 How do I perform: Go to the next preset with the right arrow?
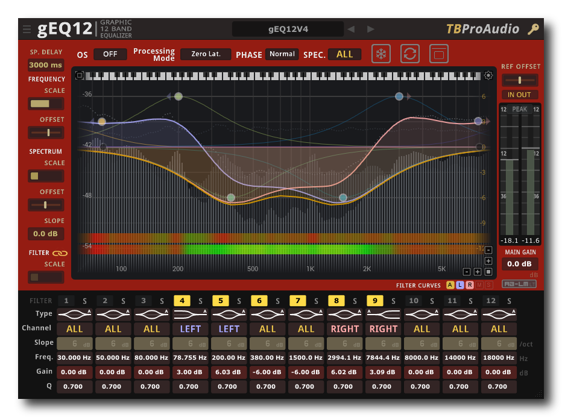pyautogui.click(x=371, y=29)
